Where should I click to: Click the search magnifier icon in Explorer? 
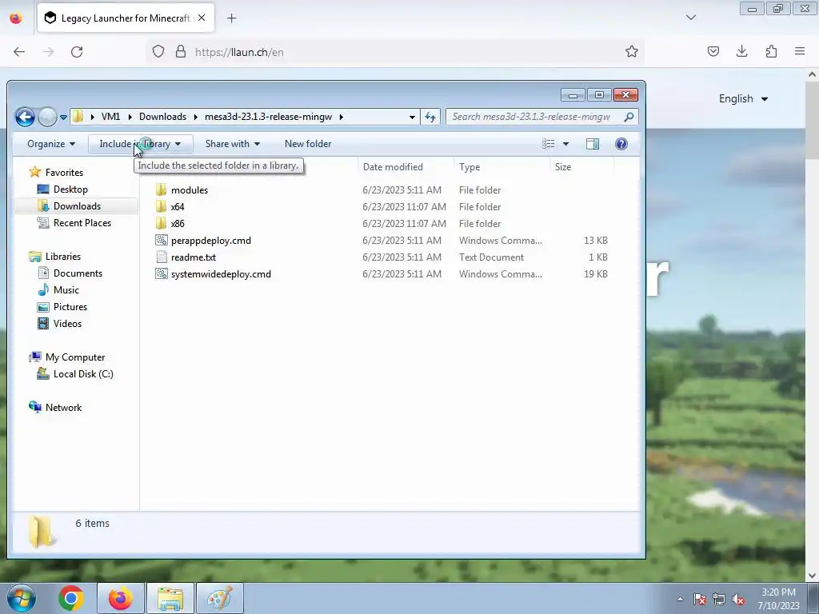629,117
